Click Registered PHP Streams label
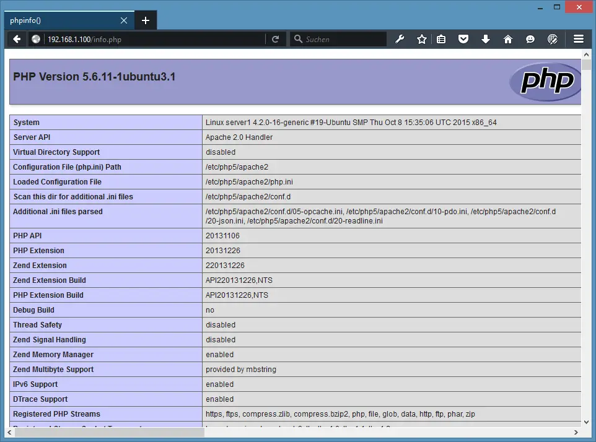The height and width of the screenshot is (442, 596). point(56,414)
